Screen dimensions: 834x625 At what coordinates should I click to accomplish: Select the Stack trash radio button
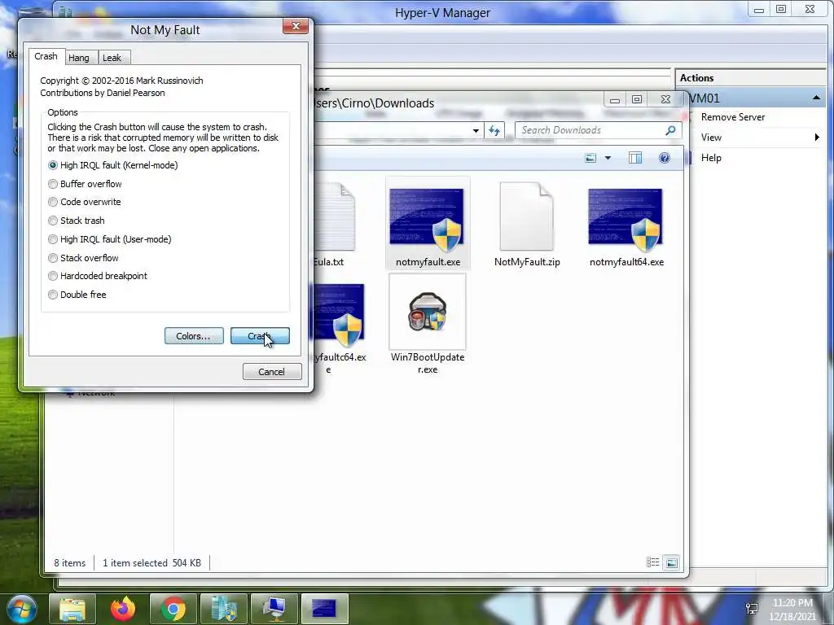pyautogui.click(x=53, y=221)
